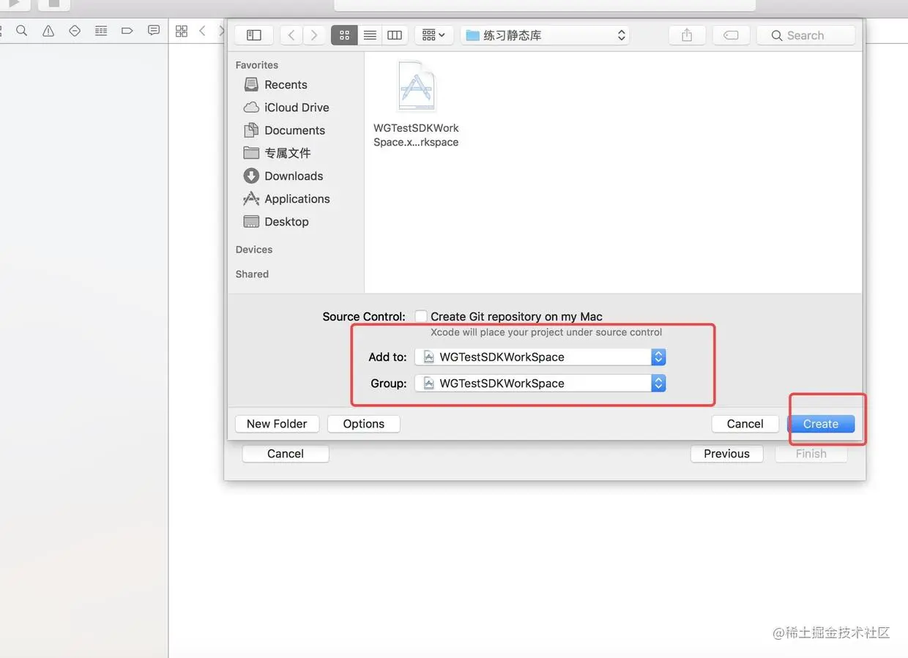908x658 pixels.
Task: Click the Previous button
Action: tap(726, 454)
